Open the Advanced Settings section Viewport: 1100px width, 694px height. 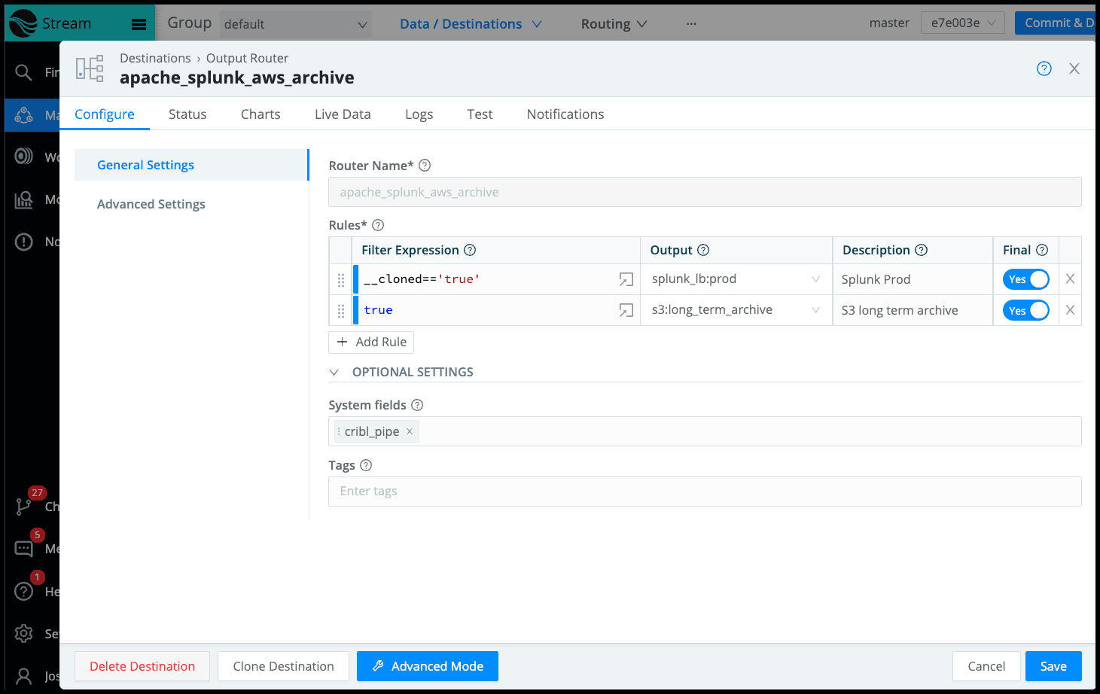click(151, 204)
